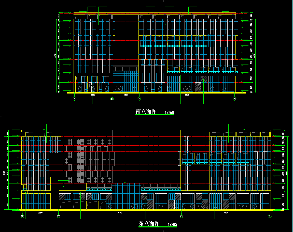Click the 东立面图 drawing title
The image size is (293, 232).
click(x=149, y=224)
